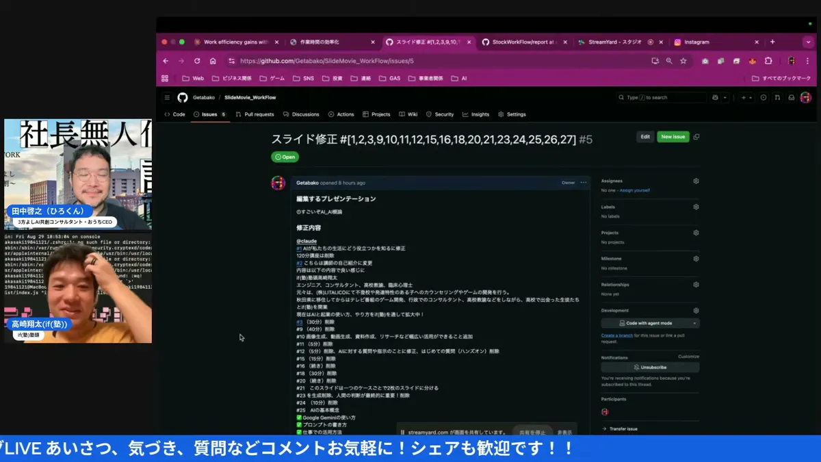Image resolution: width=821 pixels, height=462 pixels.
Task: Open the ビジネス関係 bookmark folder
Action: pos(232,79)
